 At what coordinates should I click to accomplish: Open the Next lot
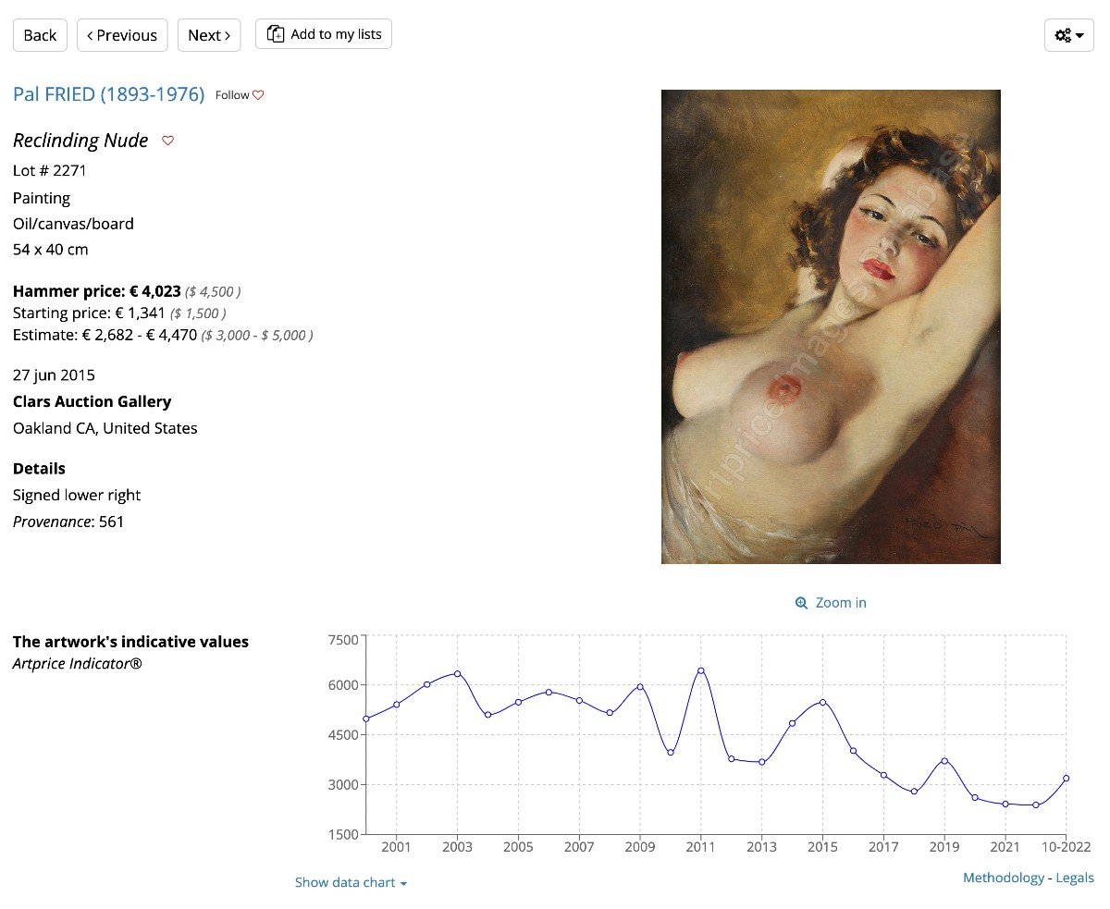[209, 35]
